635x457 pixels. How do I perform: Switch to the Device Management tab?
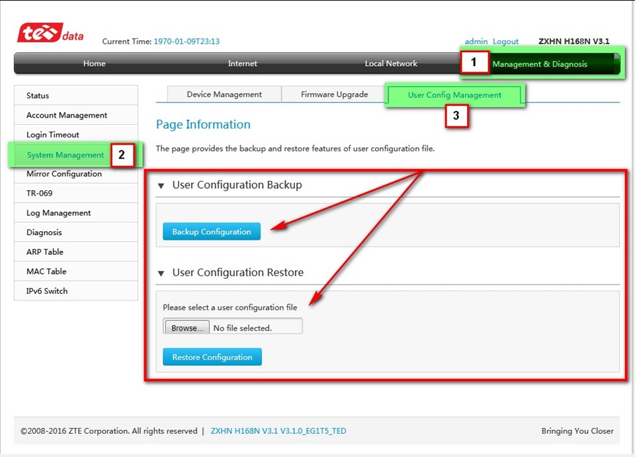224,95
